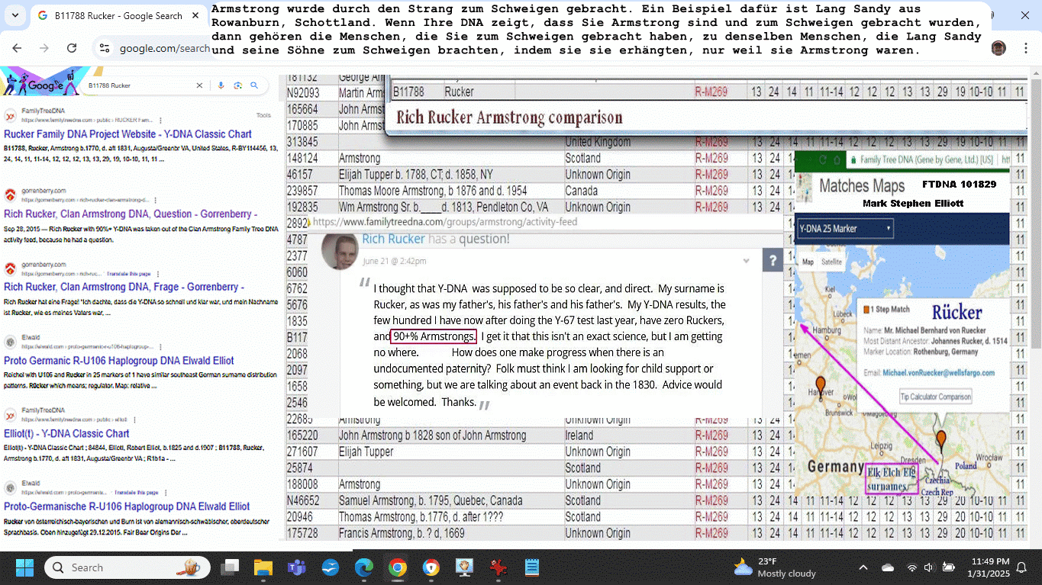Click the Rich Rucker name in the post
Screen dimensions: 1042x585
[393, 239]
